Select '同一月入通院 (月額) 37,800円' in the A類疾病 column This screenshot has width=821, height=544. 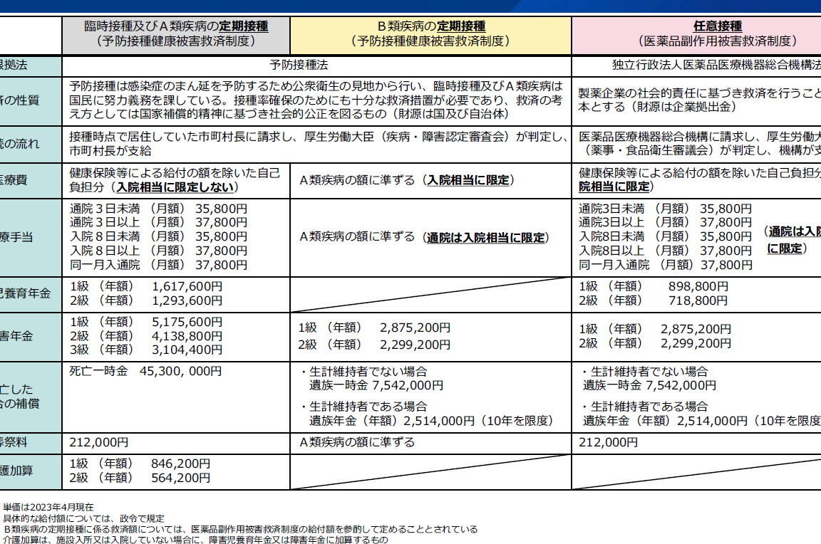tap(158, 265)
